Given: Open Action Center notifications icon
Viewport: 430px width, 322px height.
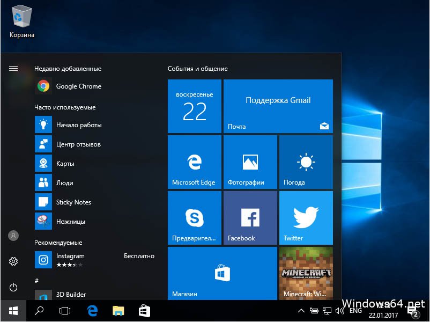Looking at the screenshot, I should pyautogui.click(x=413, y=311).
